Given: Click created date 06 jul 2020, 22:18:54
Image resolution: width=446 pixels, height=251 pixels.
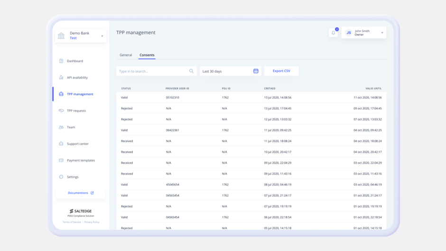Looking at the screenshot, I should 278,217.
